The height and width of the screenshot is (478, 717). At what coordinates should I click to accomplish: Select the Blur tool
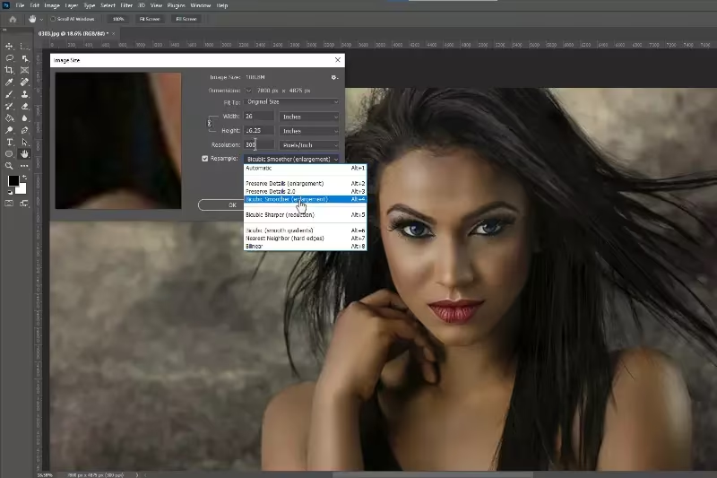tap(25, 118)
